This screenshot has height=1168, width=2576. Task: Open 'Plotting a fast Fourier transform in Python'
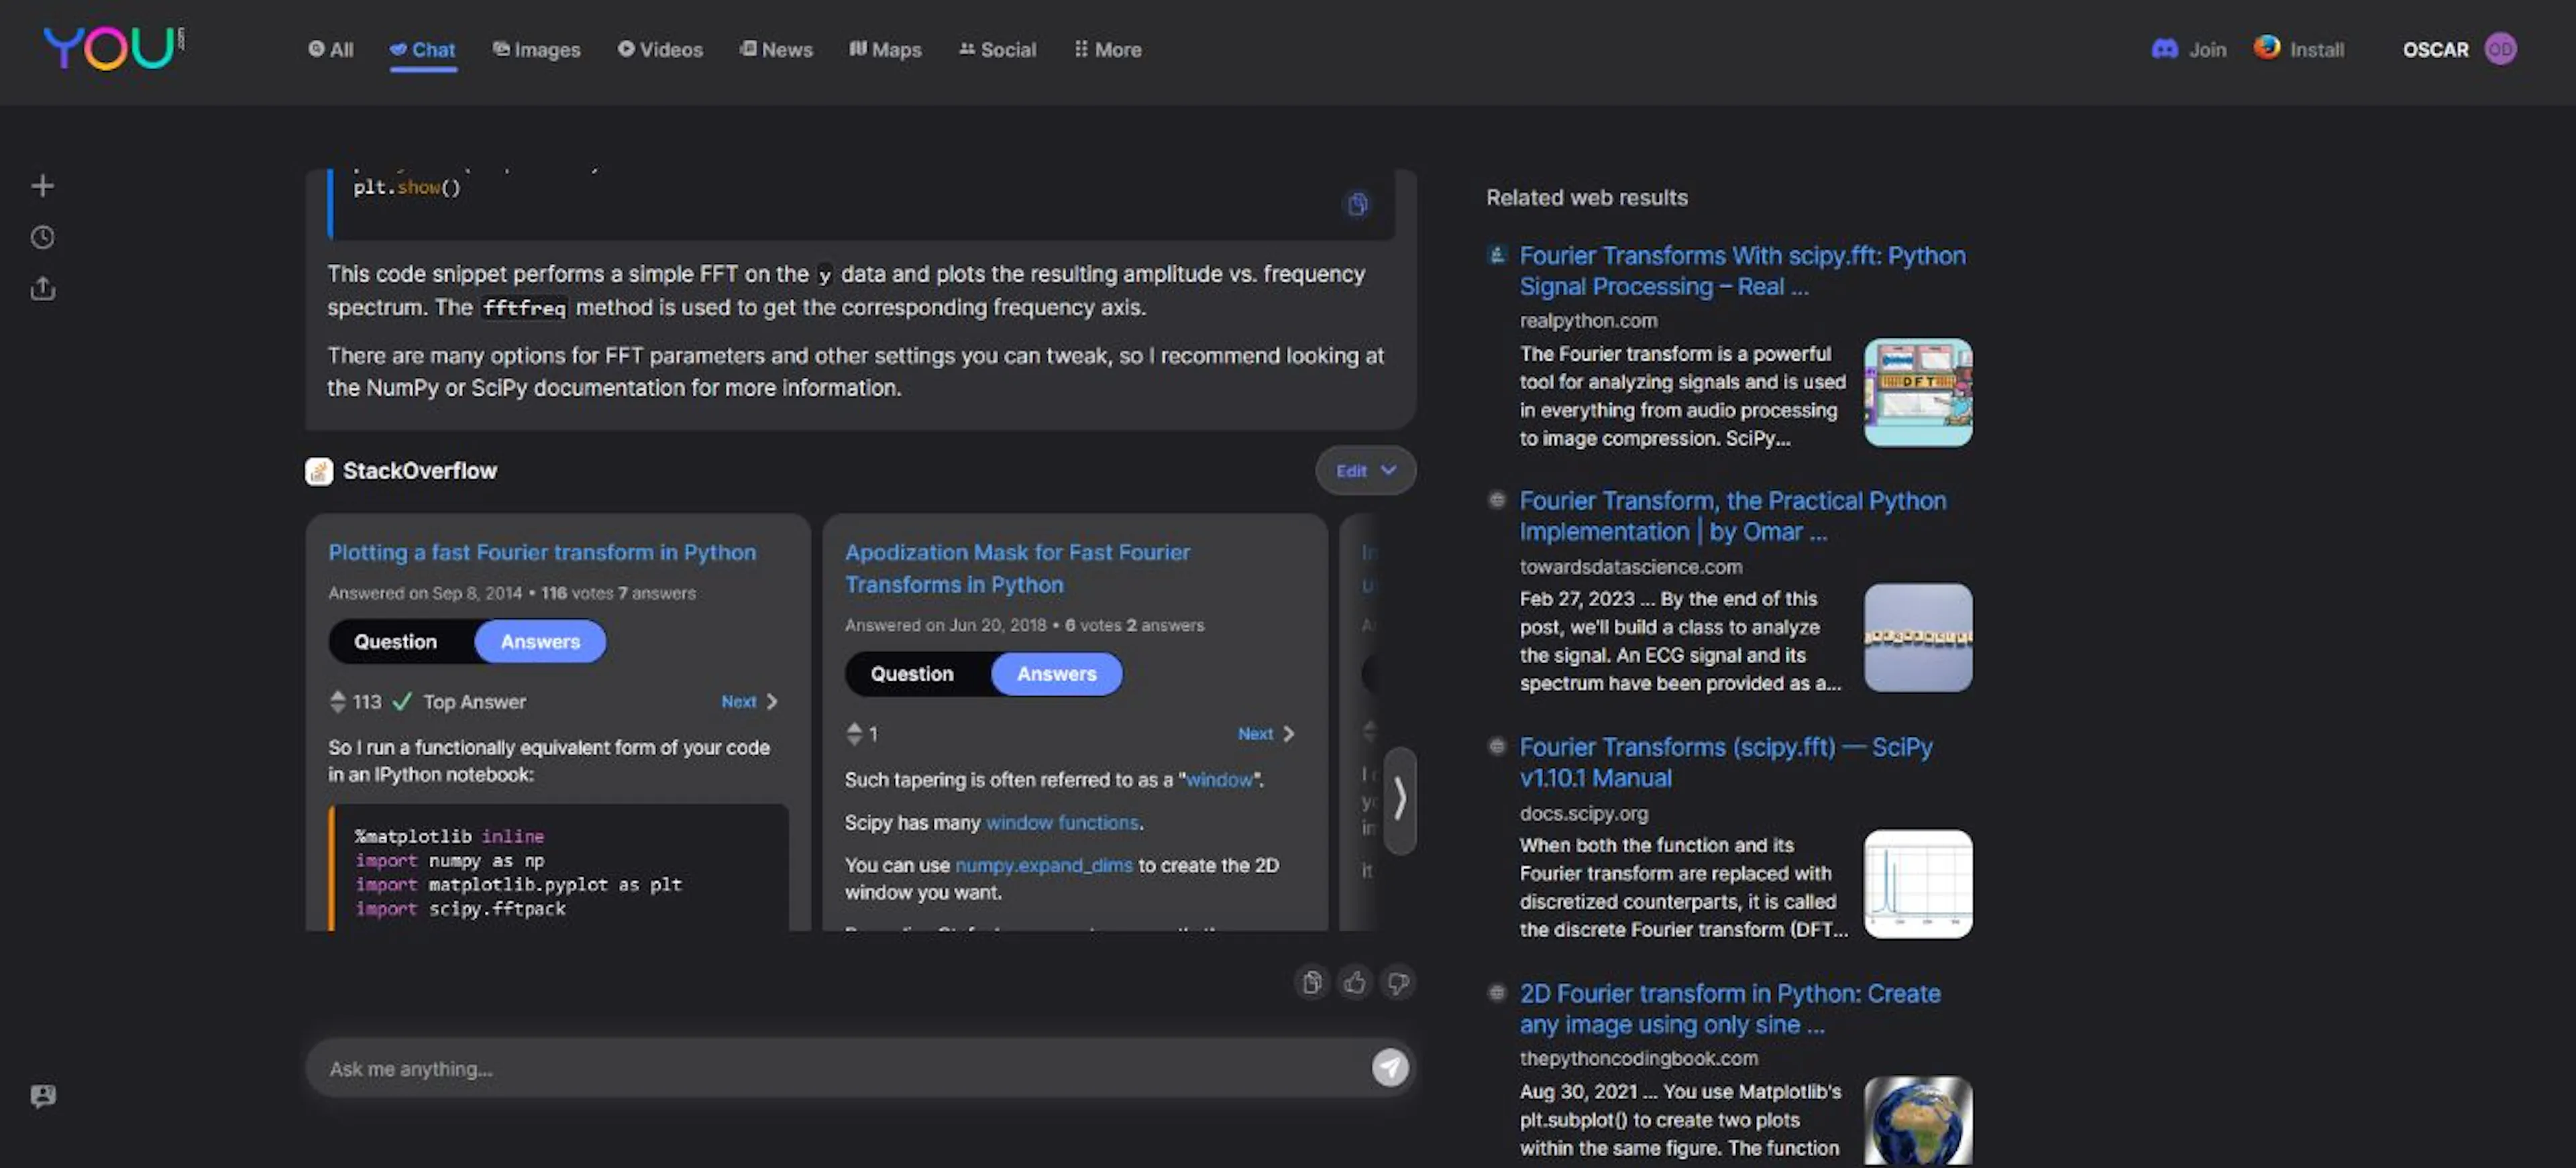coord(542,552)
